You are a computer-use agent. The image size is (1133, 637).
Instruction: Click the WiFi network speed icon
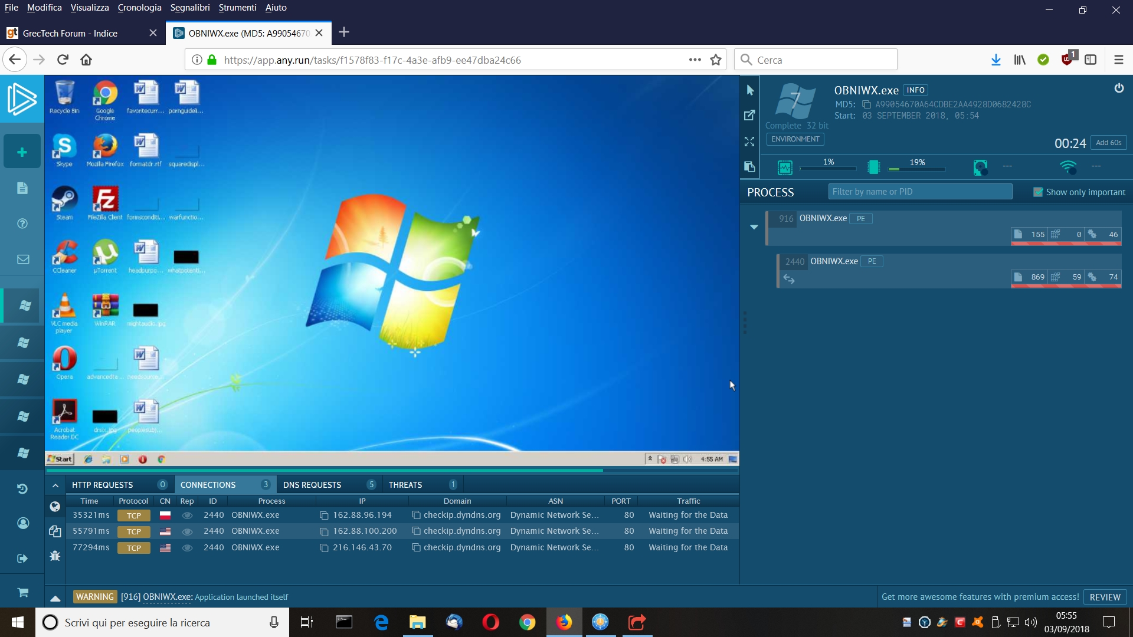pos(1068,167)
